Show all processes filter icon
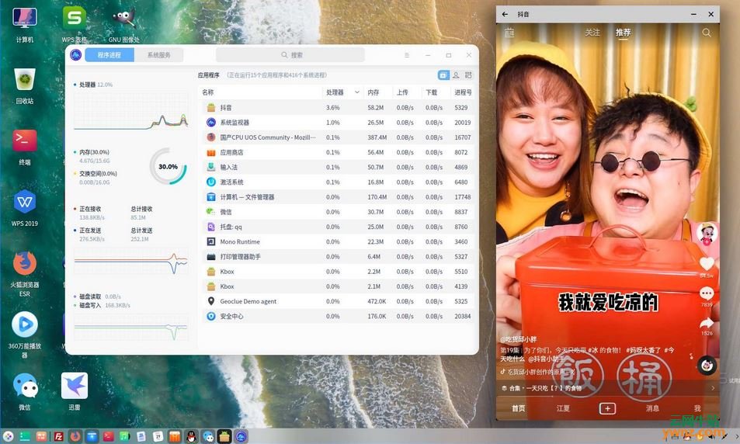 468,75
